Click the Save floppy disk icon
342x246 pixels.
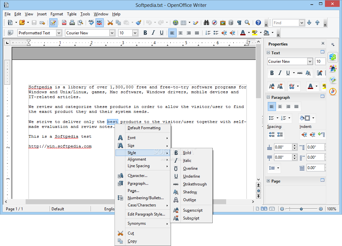pos(34,23)
